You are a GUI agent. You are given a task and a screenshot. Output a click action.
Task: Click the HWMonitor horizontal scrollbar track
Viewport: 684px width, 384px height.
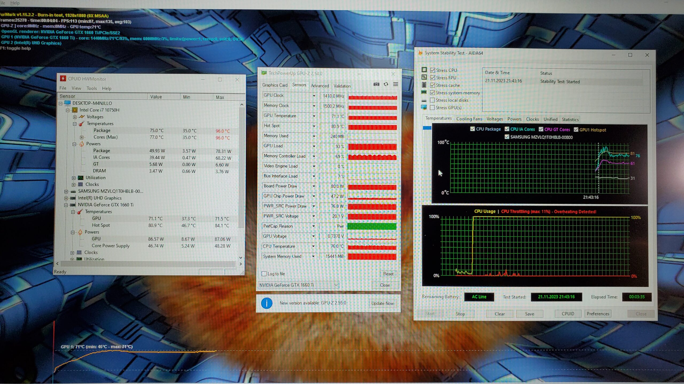[148, 263]
